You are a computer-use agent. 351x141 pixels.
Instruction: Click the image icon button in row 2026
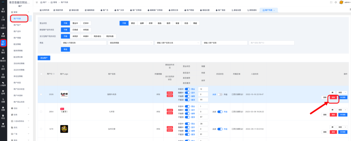[x=332, y=93]
